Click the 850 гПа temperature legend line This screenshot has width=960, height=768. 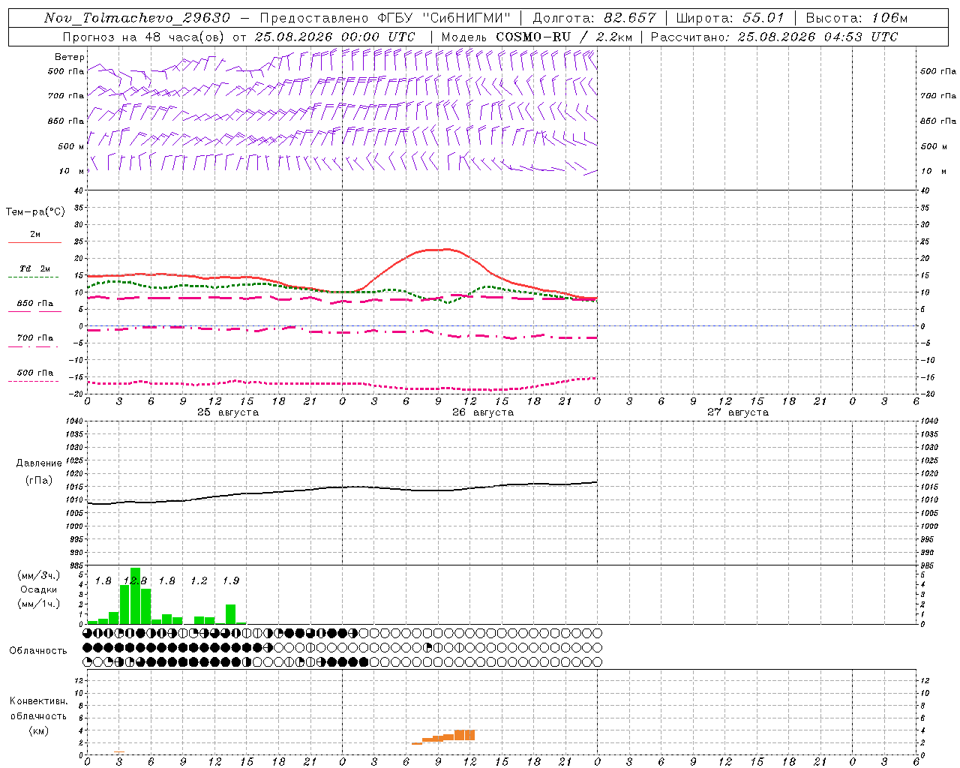pos(34,311)
